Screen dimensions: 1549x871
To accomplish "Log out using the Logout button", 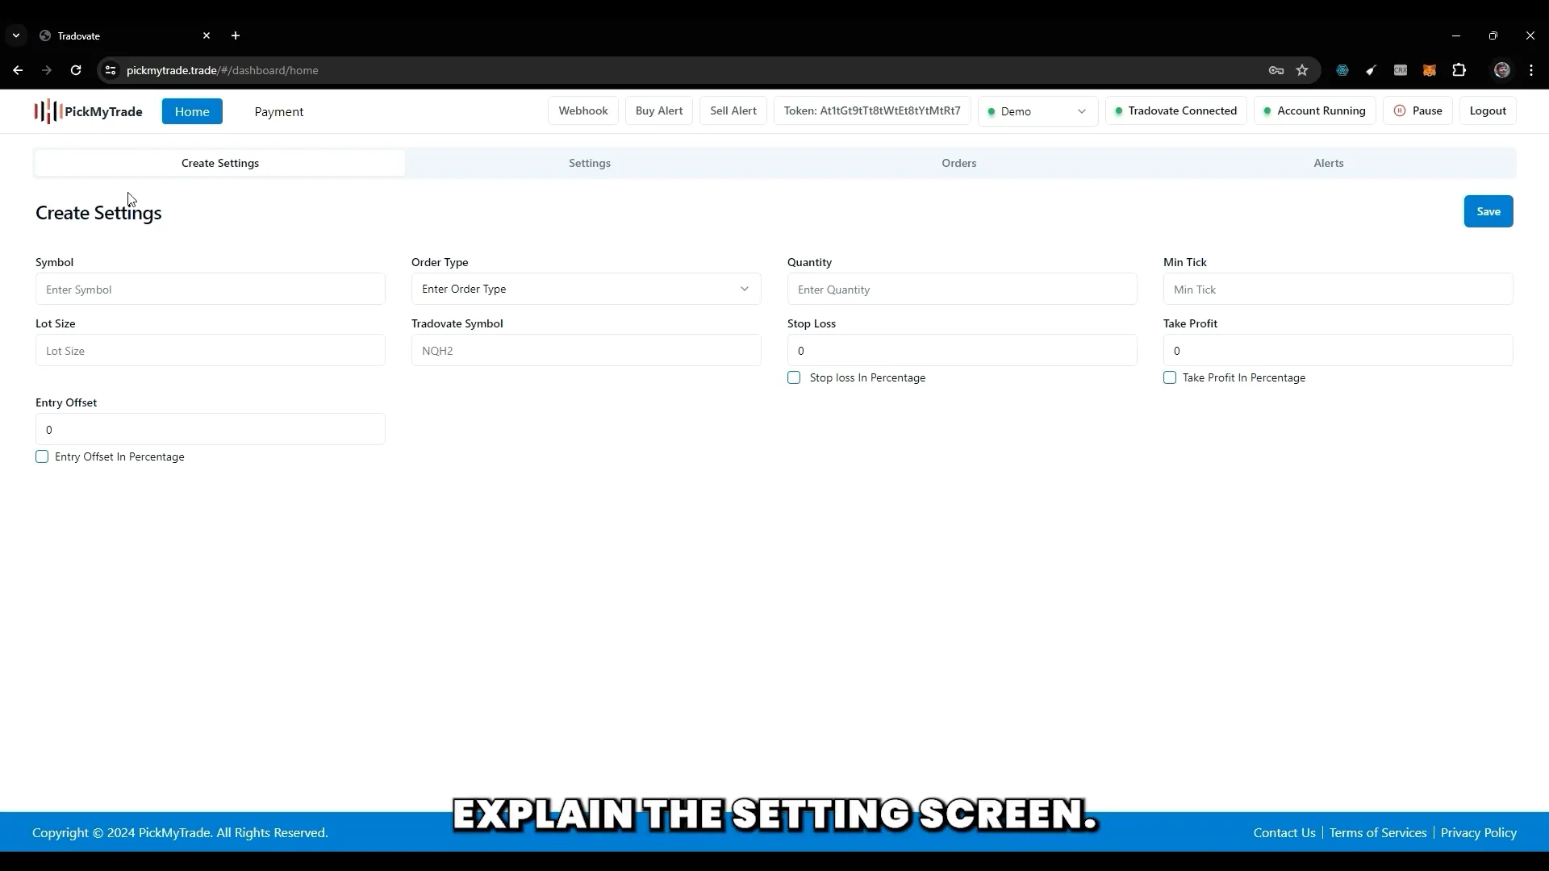I will 1488,110.
